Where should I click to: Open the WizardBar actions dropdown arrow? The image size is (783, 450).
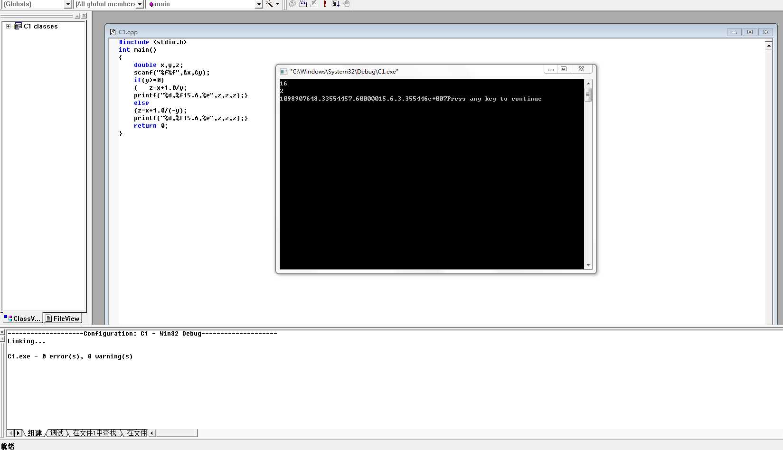(x=278, y=4)
